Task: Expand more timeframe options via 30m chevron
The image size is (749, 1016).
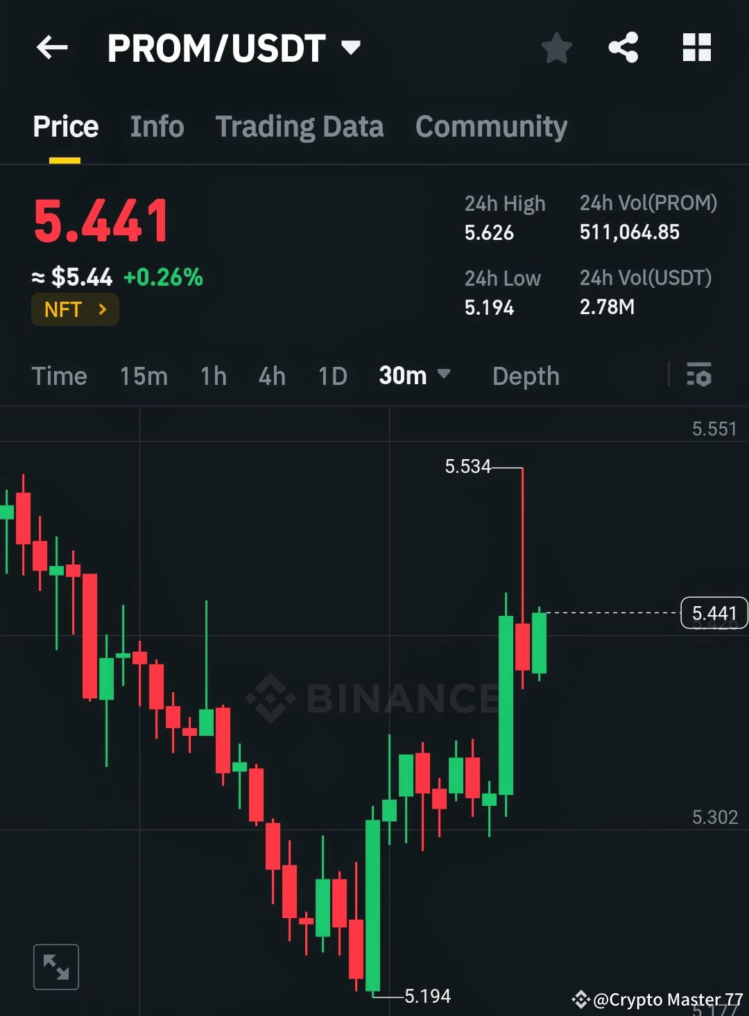Action: pyautogui.click(x=445, y=376)
